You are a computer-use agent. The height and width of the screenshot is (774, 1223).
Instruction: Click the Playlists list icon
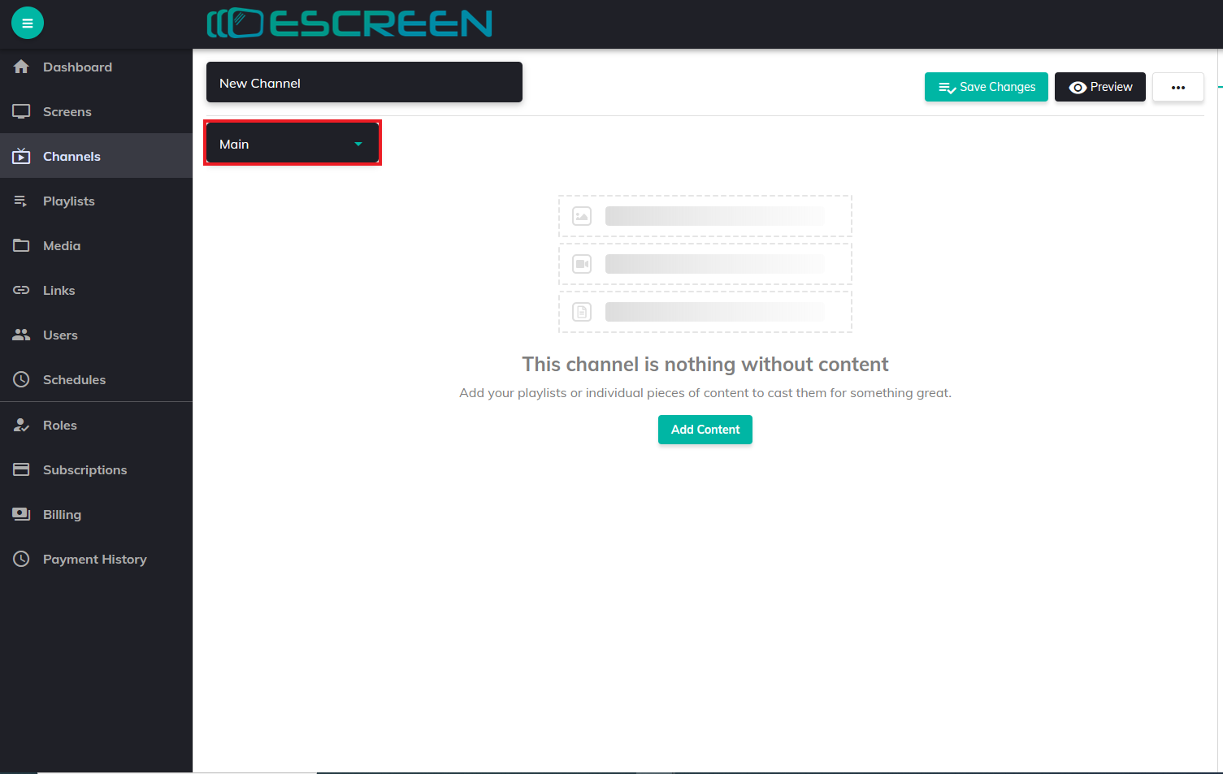click(22, 201)
